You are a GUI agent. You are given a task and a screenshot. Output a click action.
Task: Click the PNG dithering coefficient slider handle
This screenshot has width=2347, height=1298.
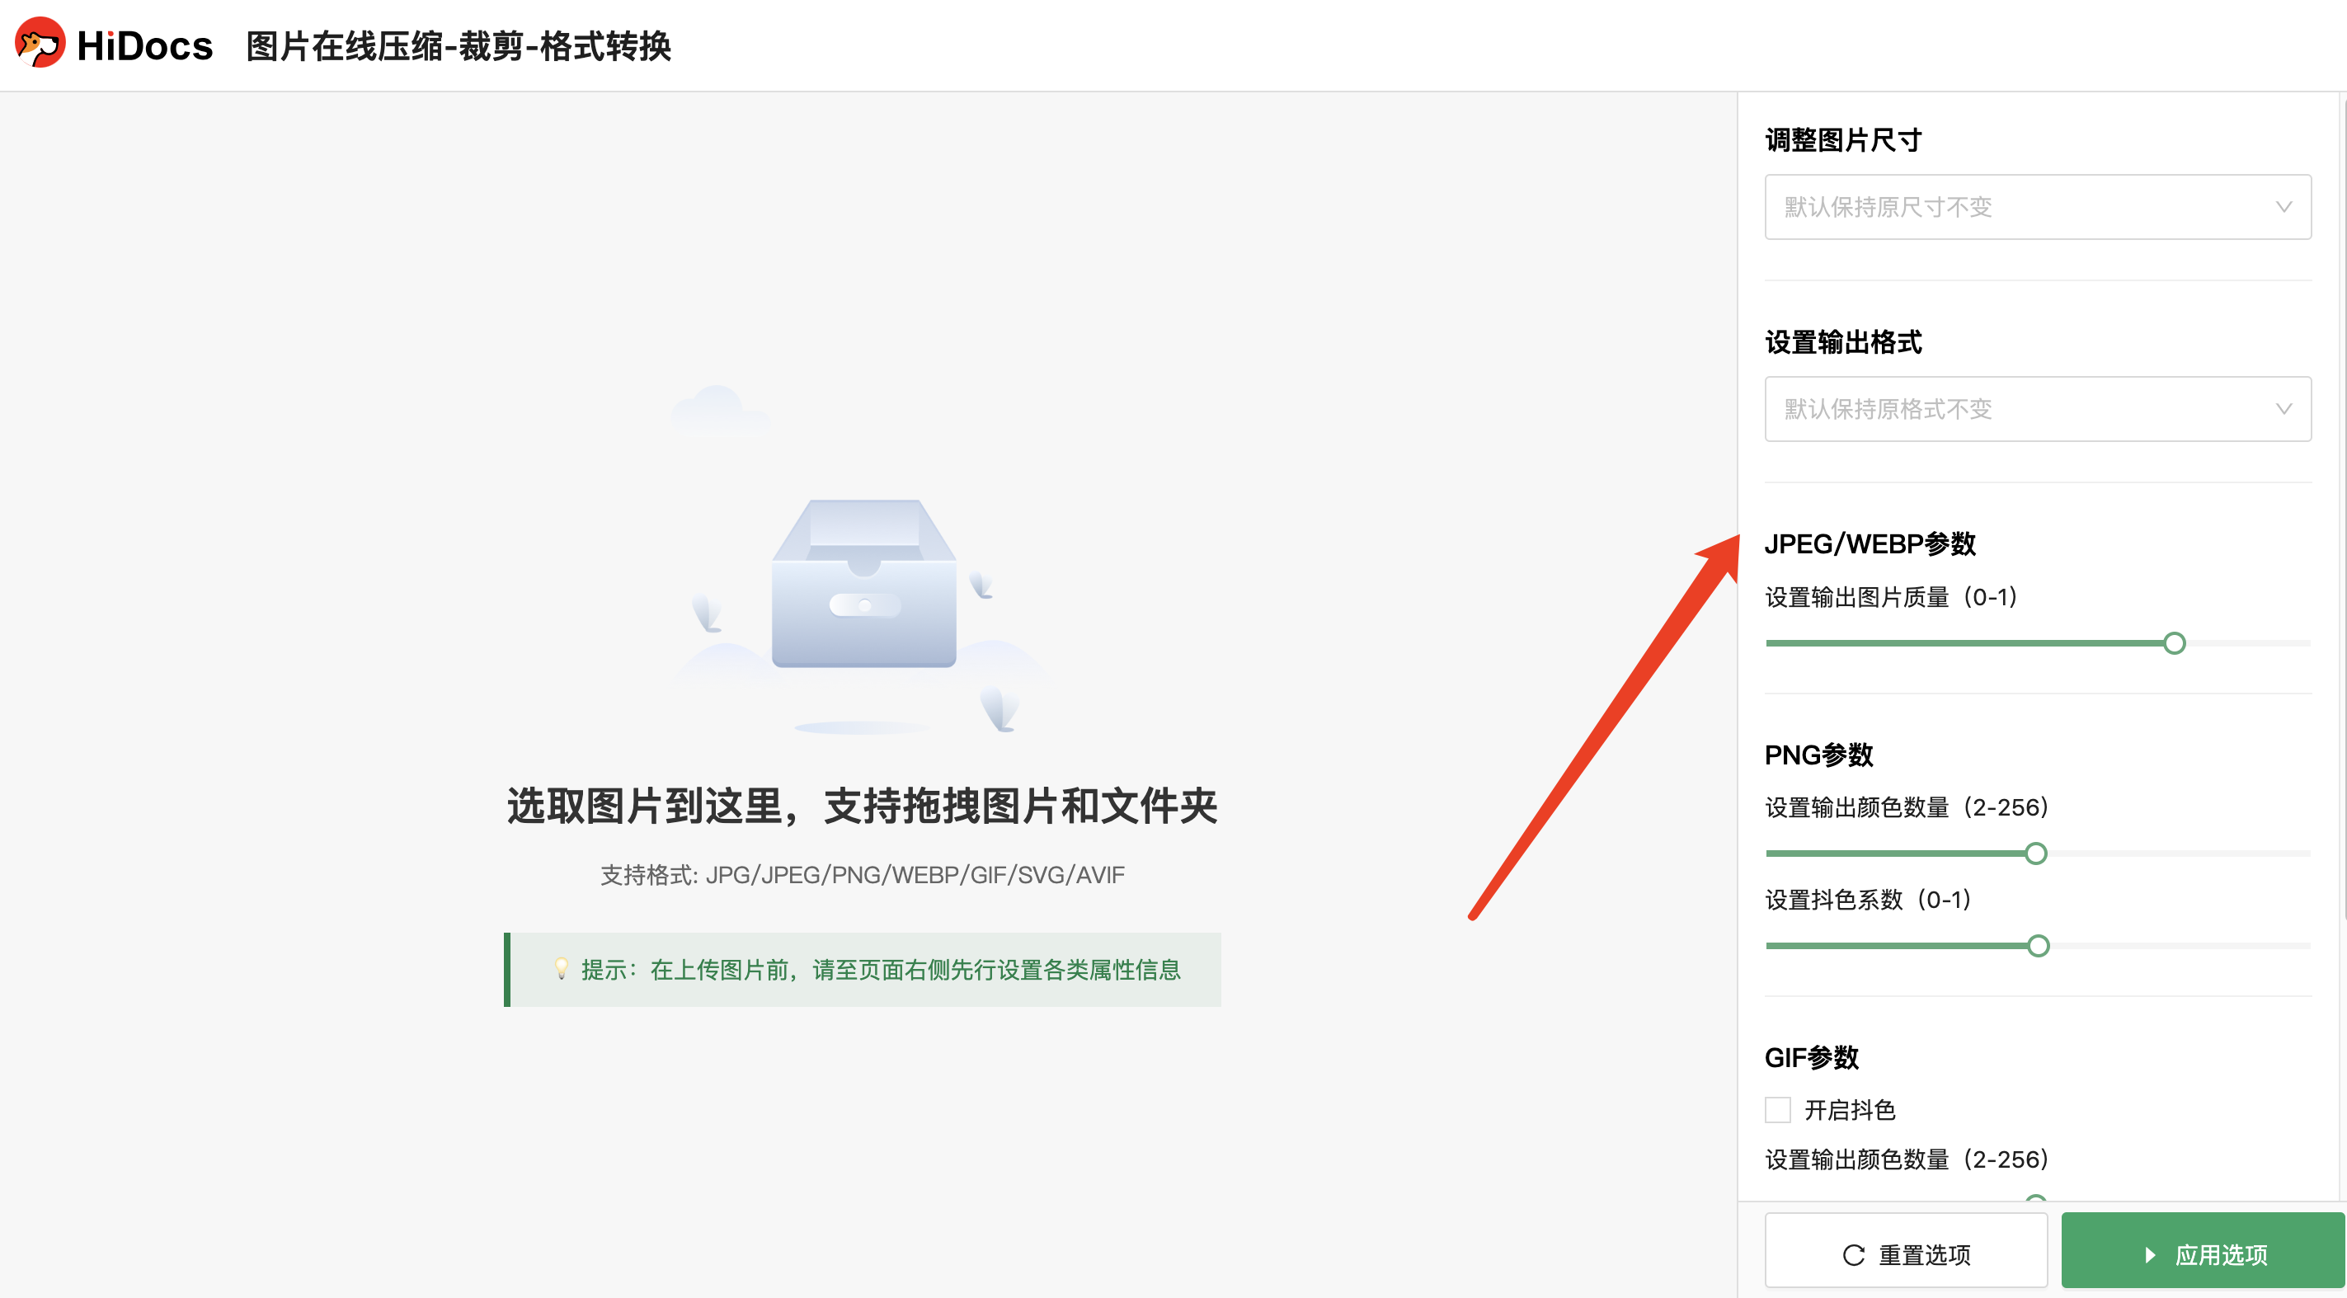click(2038, 946)
